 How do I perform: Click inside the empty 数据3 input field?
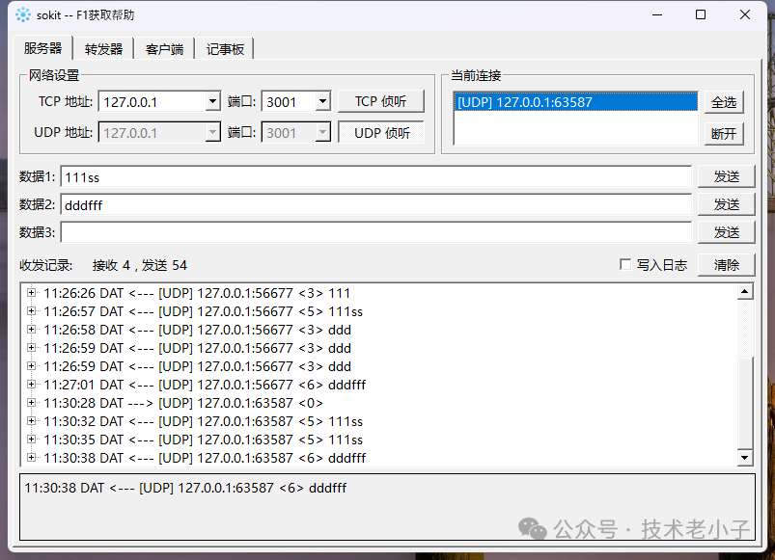(376, 231)
